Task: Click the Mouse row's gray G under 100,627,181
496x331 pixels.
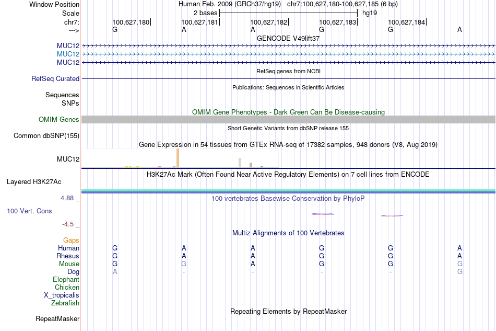Action: click(184, 264)
